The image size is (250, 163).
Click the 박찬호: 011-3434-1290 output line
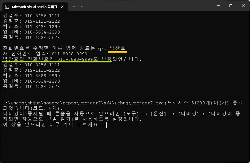[x=31, y=27]
